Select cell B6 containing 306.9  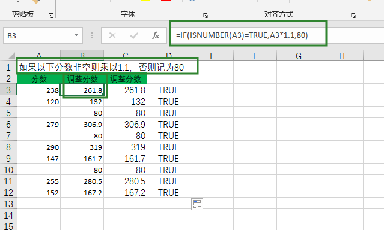point(82,124)
